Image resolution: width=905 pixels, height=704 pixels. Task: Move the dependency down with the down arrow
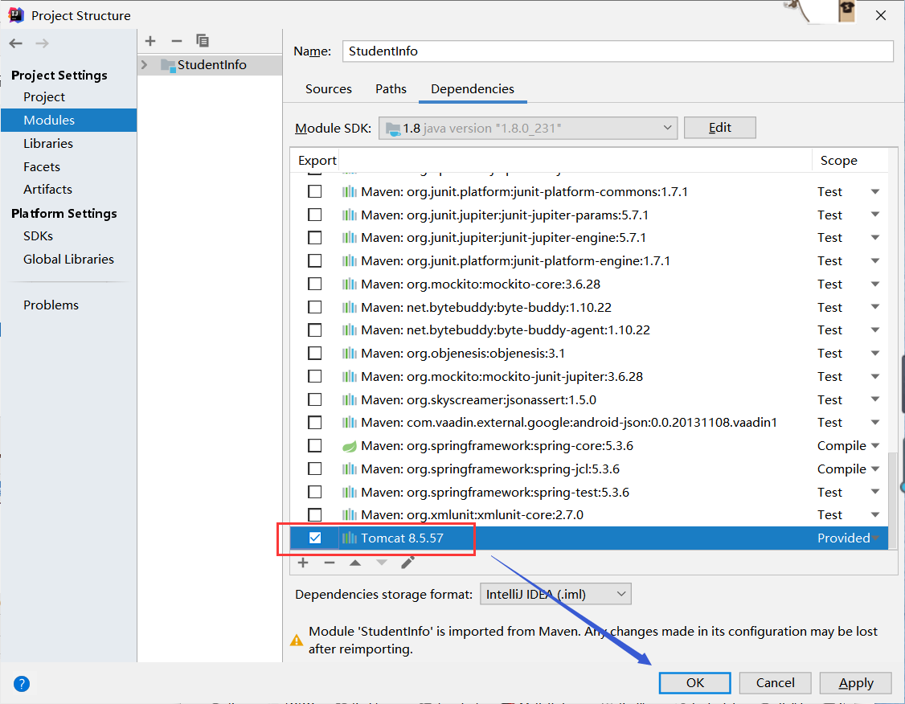(382, 563)
